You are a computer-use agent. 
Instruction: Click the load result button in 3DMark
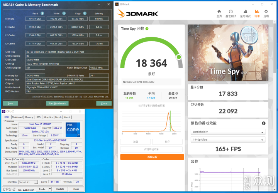click(x=136, y=142)
